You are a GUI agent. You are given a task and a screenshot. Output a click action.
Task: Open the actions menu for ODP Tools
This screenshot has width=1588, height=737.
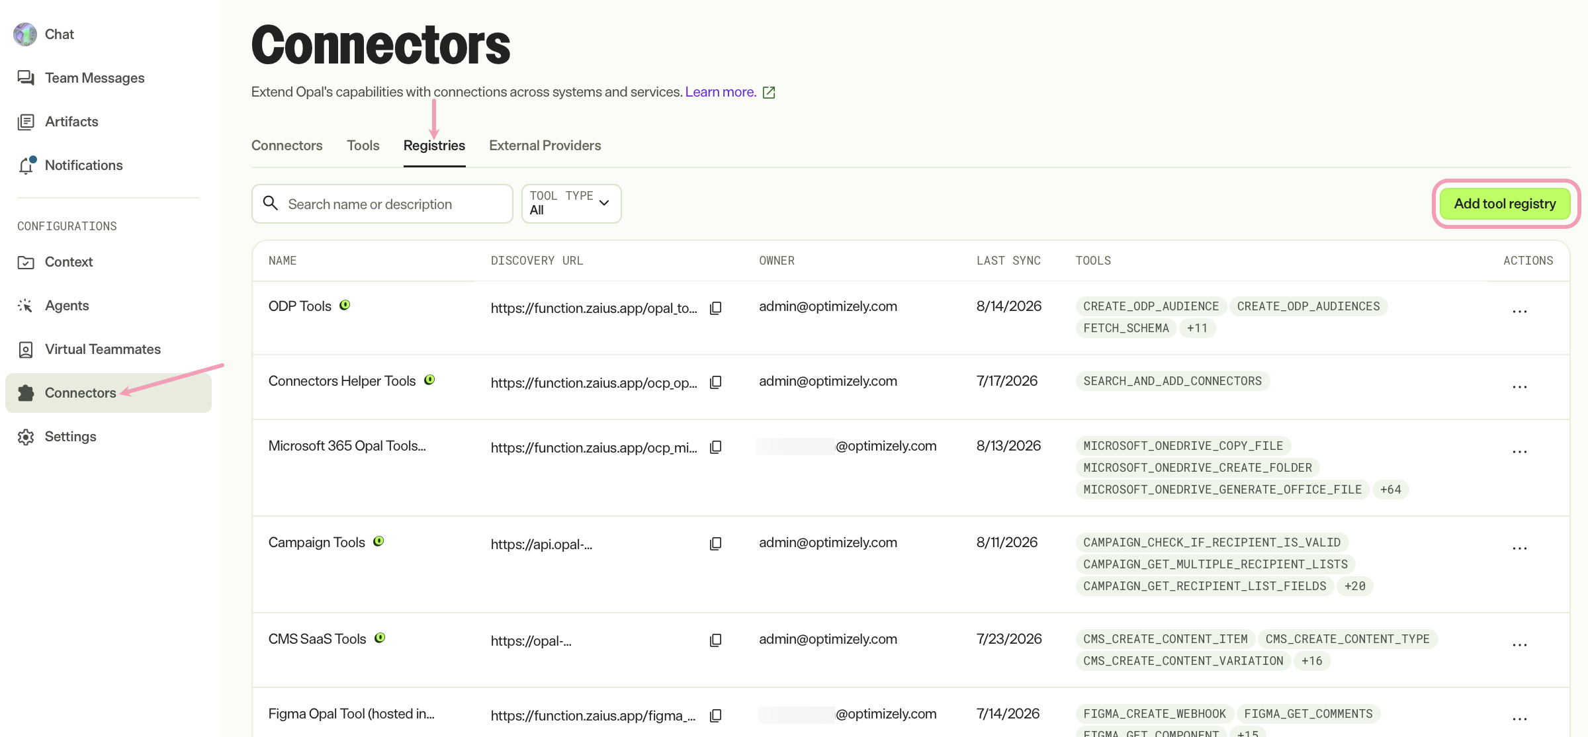[x=1520, y=311]
